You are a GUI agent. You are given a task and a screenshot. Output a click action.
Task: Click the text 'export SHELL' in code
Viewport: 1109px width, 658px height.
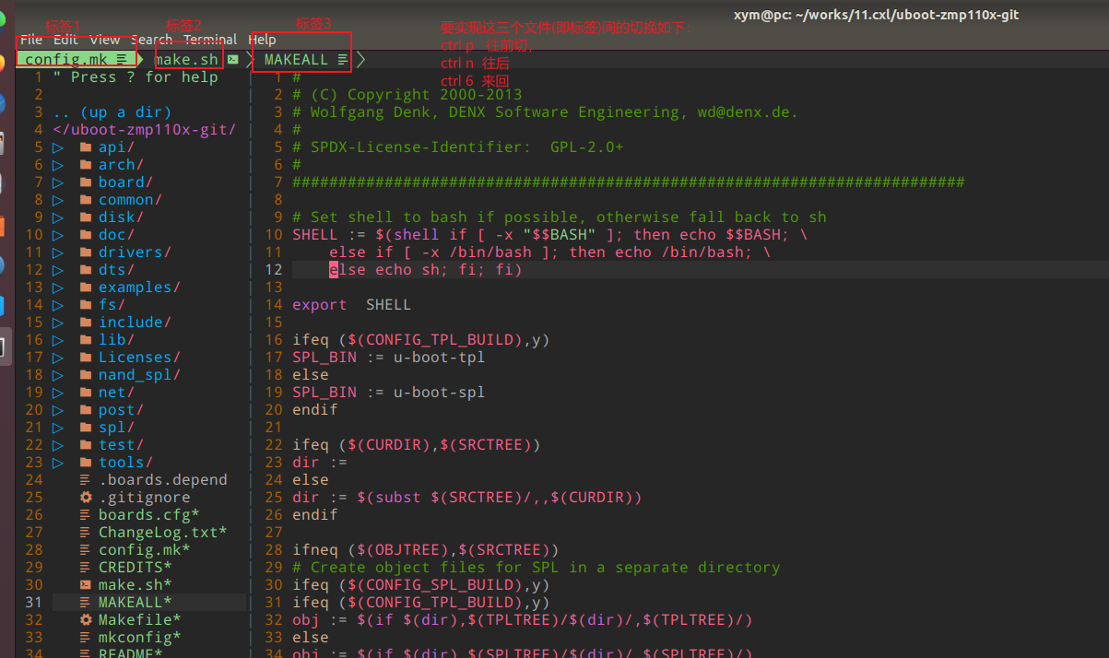click(x=351, y=305)
